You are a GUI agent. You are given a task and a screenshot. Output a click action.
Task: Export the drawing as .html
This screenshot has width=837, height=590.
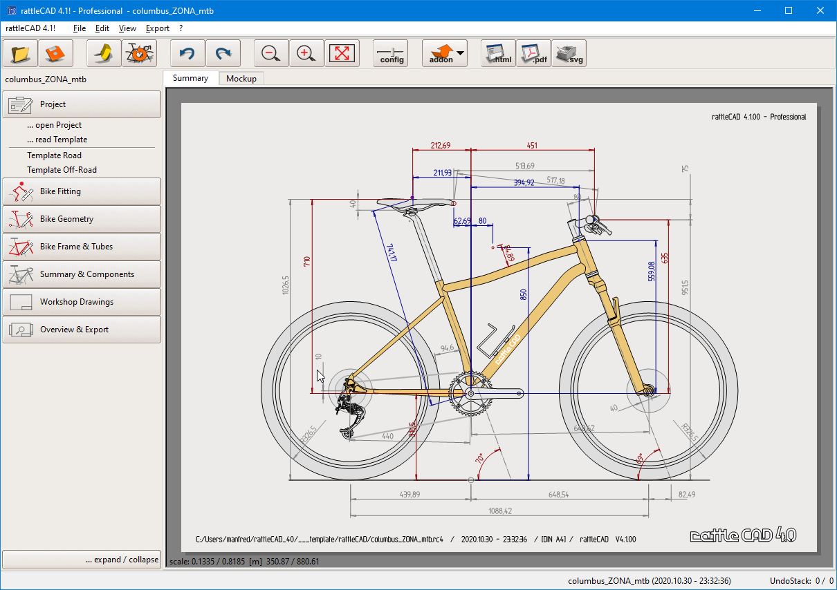(498, 53)
